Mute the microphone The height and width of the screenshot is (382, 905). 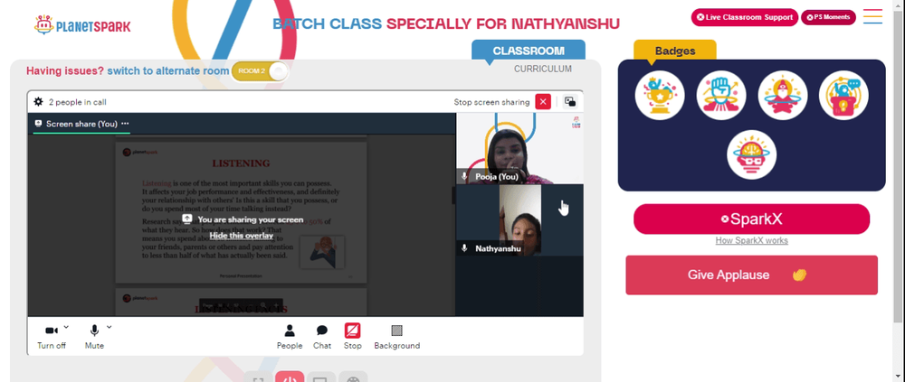coord(94,337)
